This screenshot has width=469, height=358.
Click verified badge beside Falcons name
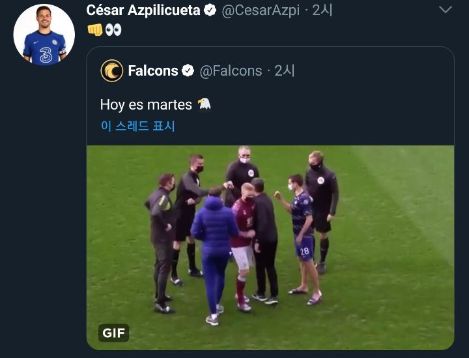pos(188,70)
